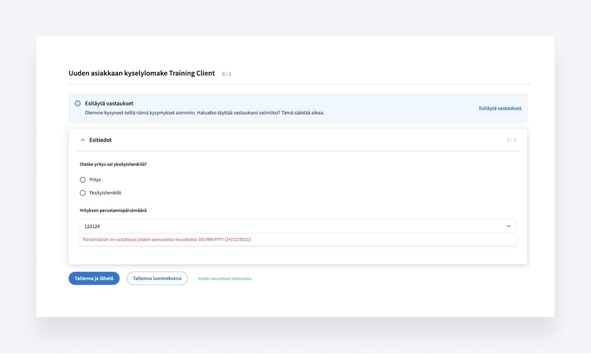591x358 pixels.
Task: Click the Yrityksen perustamispäivämäärä field label
Action: coord(113,210)
